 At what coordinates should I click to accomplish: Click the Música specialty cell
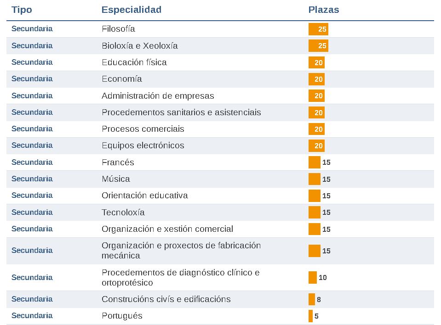pos(116,179)
